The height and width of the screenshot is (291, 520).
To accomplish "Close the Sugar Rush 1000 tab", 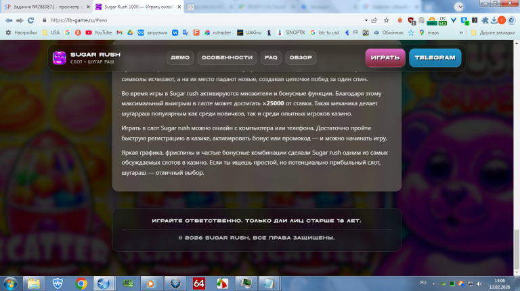I will tap(179, 7).
